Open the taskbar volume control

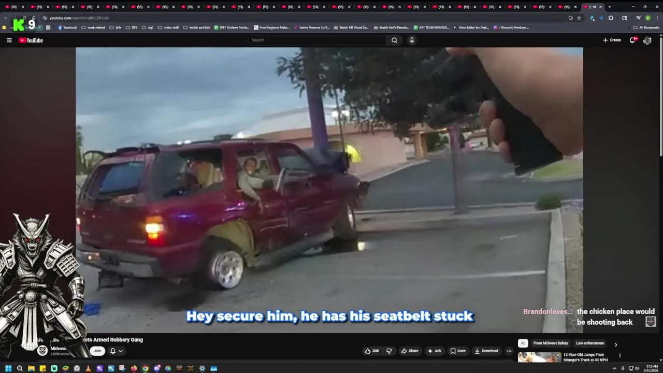tap(637, 368)
